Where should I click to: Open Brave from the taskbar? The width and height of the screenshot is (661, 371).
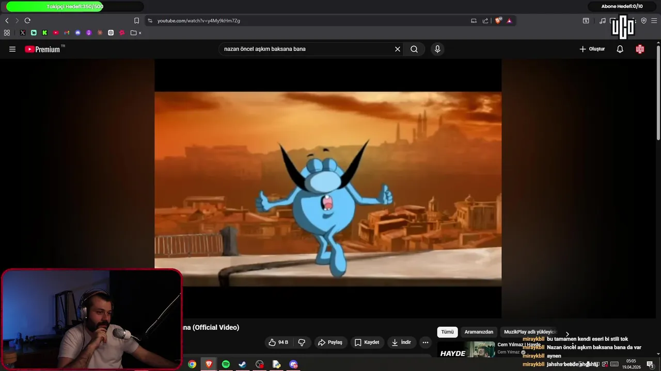pos(209,364)
